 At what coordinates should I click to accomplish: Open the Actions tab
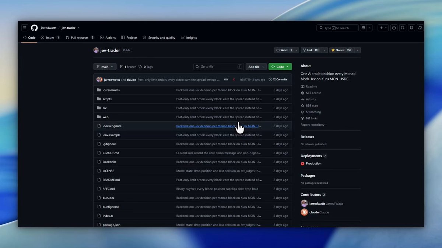pyautogui.click(x=108, y=37)
